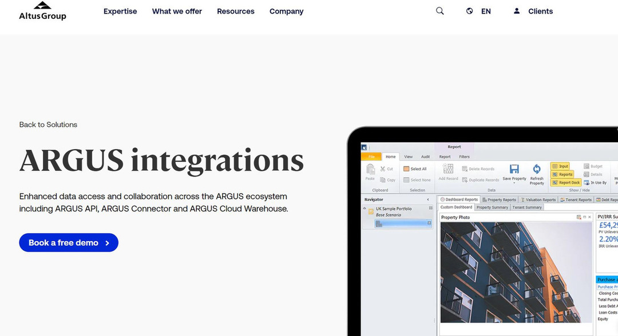Open the Valuation Reports tab

coord(538,199)
